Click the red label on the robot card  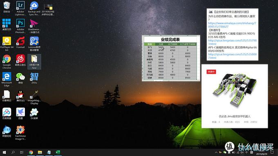(x=211, y=72)
